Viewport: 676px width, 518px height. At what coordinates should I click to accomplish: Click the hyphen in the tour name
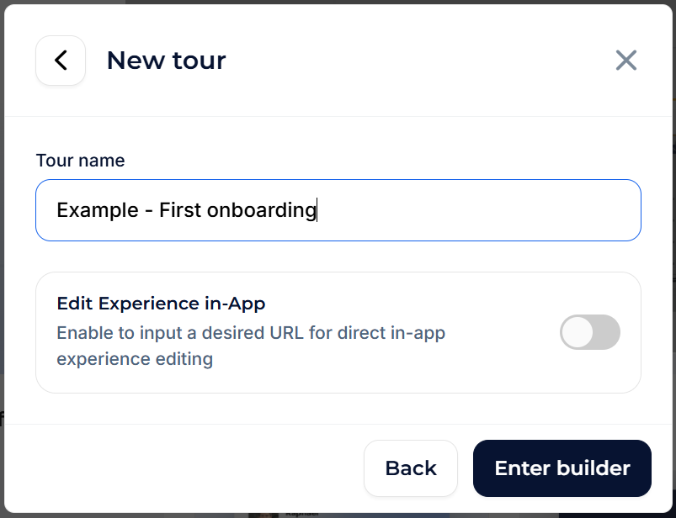click(149, 210)
